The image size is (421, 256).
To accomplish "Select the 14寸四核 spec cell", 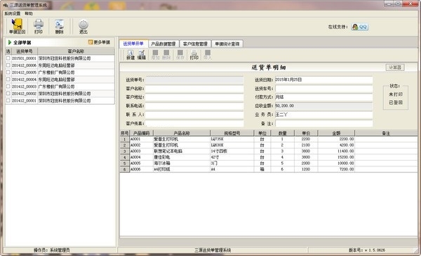I will pos(232,151).
